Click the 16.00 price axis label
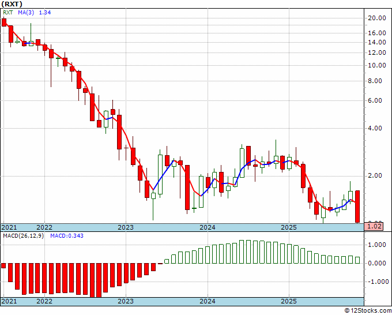Screen dimensions: 392x315 377,33
